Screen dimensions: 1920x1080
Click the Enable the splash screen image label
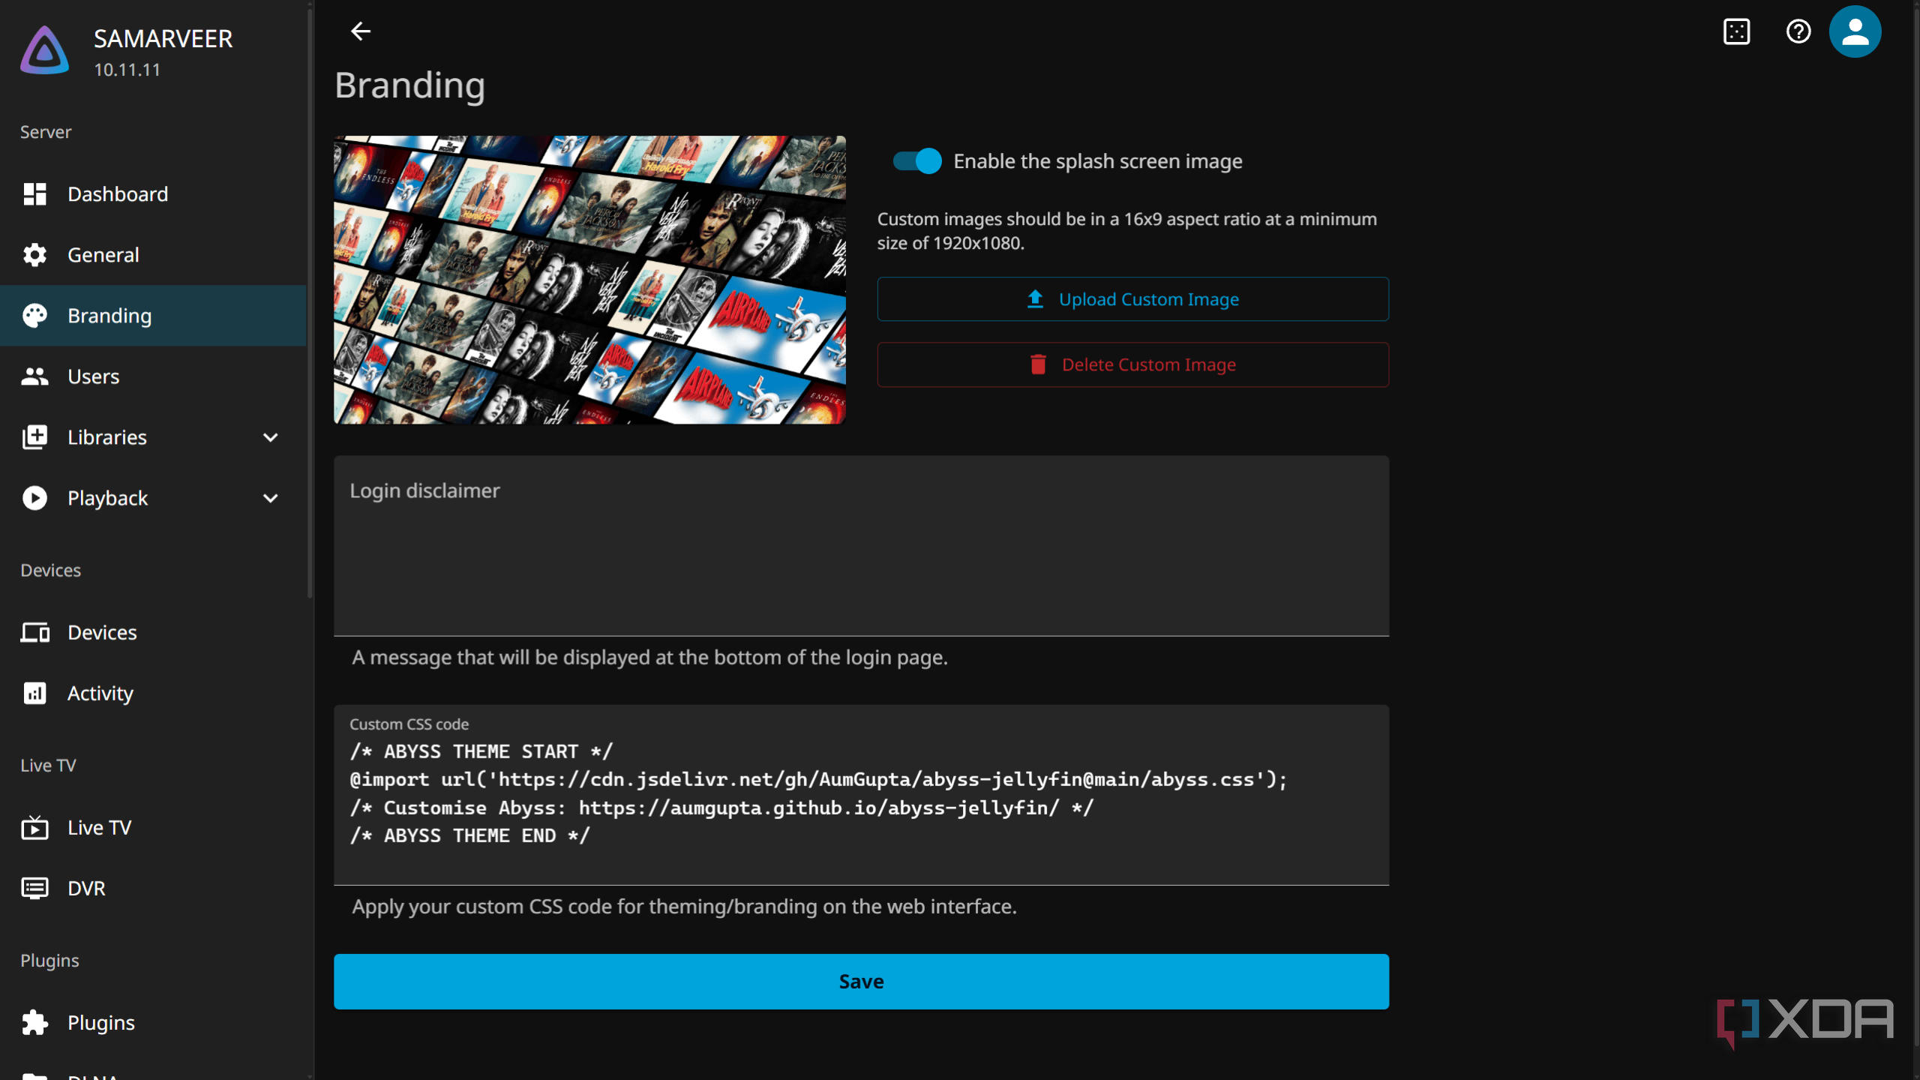point(1097,161)
